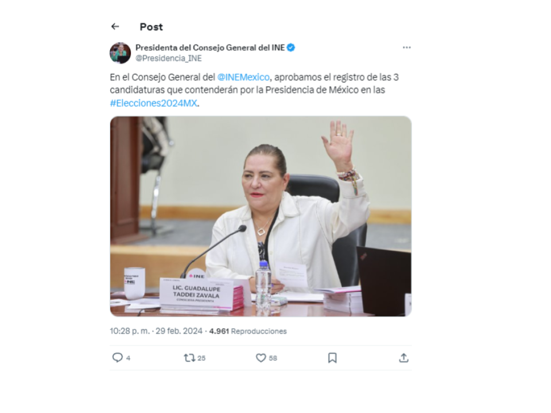This screenshot has width=551, height=413.
Task: Enlarge the photo of Guadalupe Taddei Zavala
Action: pos(261,216)
